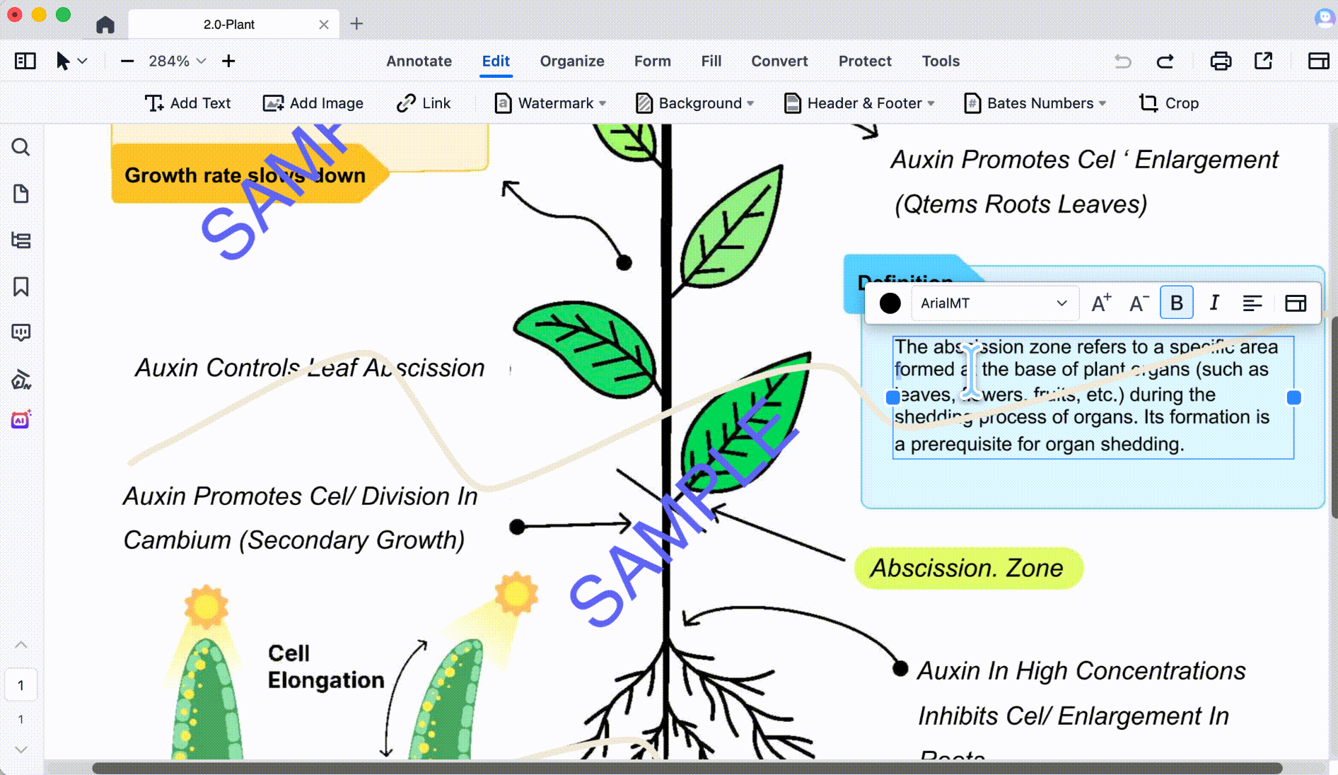This screenshot has width=1338, height=775.
Task: Open text alignment options
Action: tap(1252, 303)
